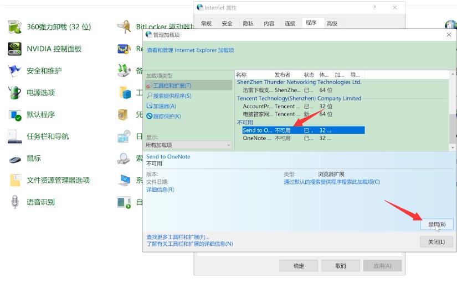Viewport: 457px width, 295px height.
Task: Switch to the 高级 tab
Action: pos(332,23)
